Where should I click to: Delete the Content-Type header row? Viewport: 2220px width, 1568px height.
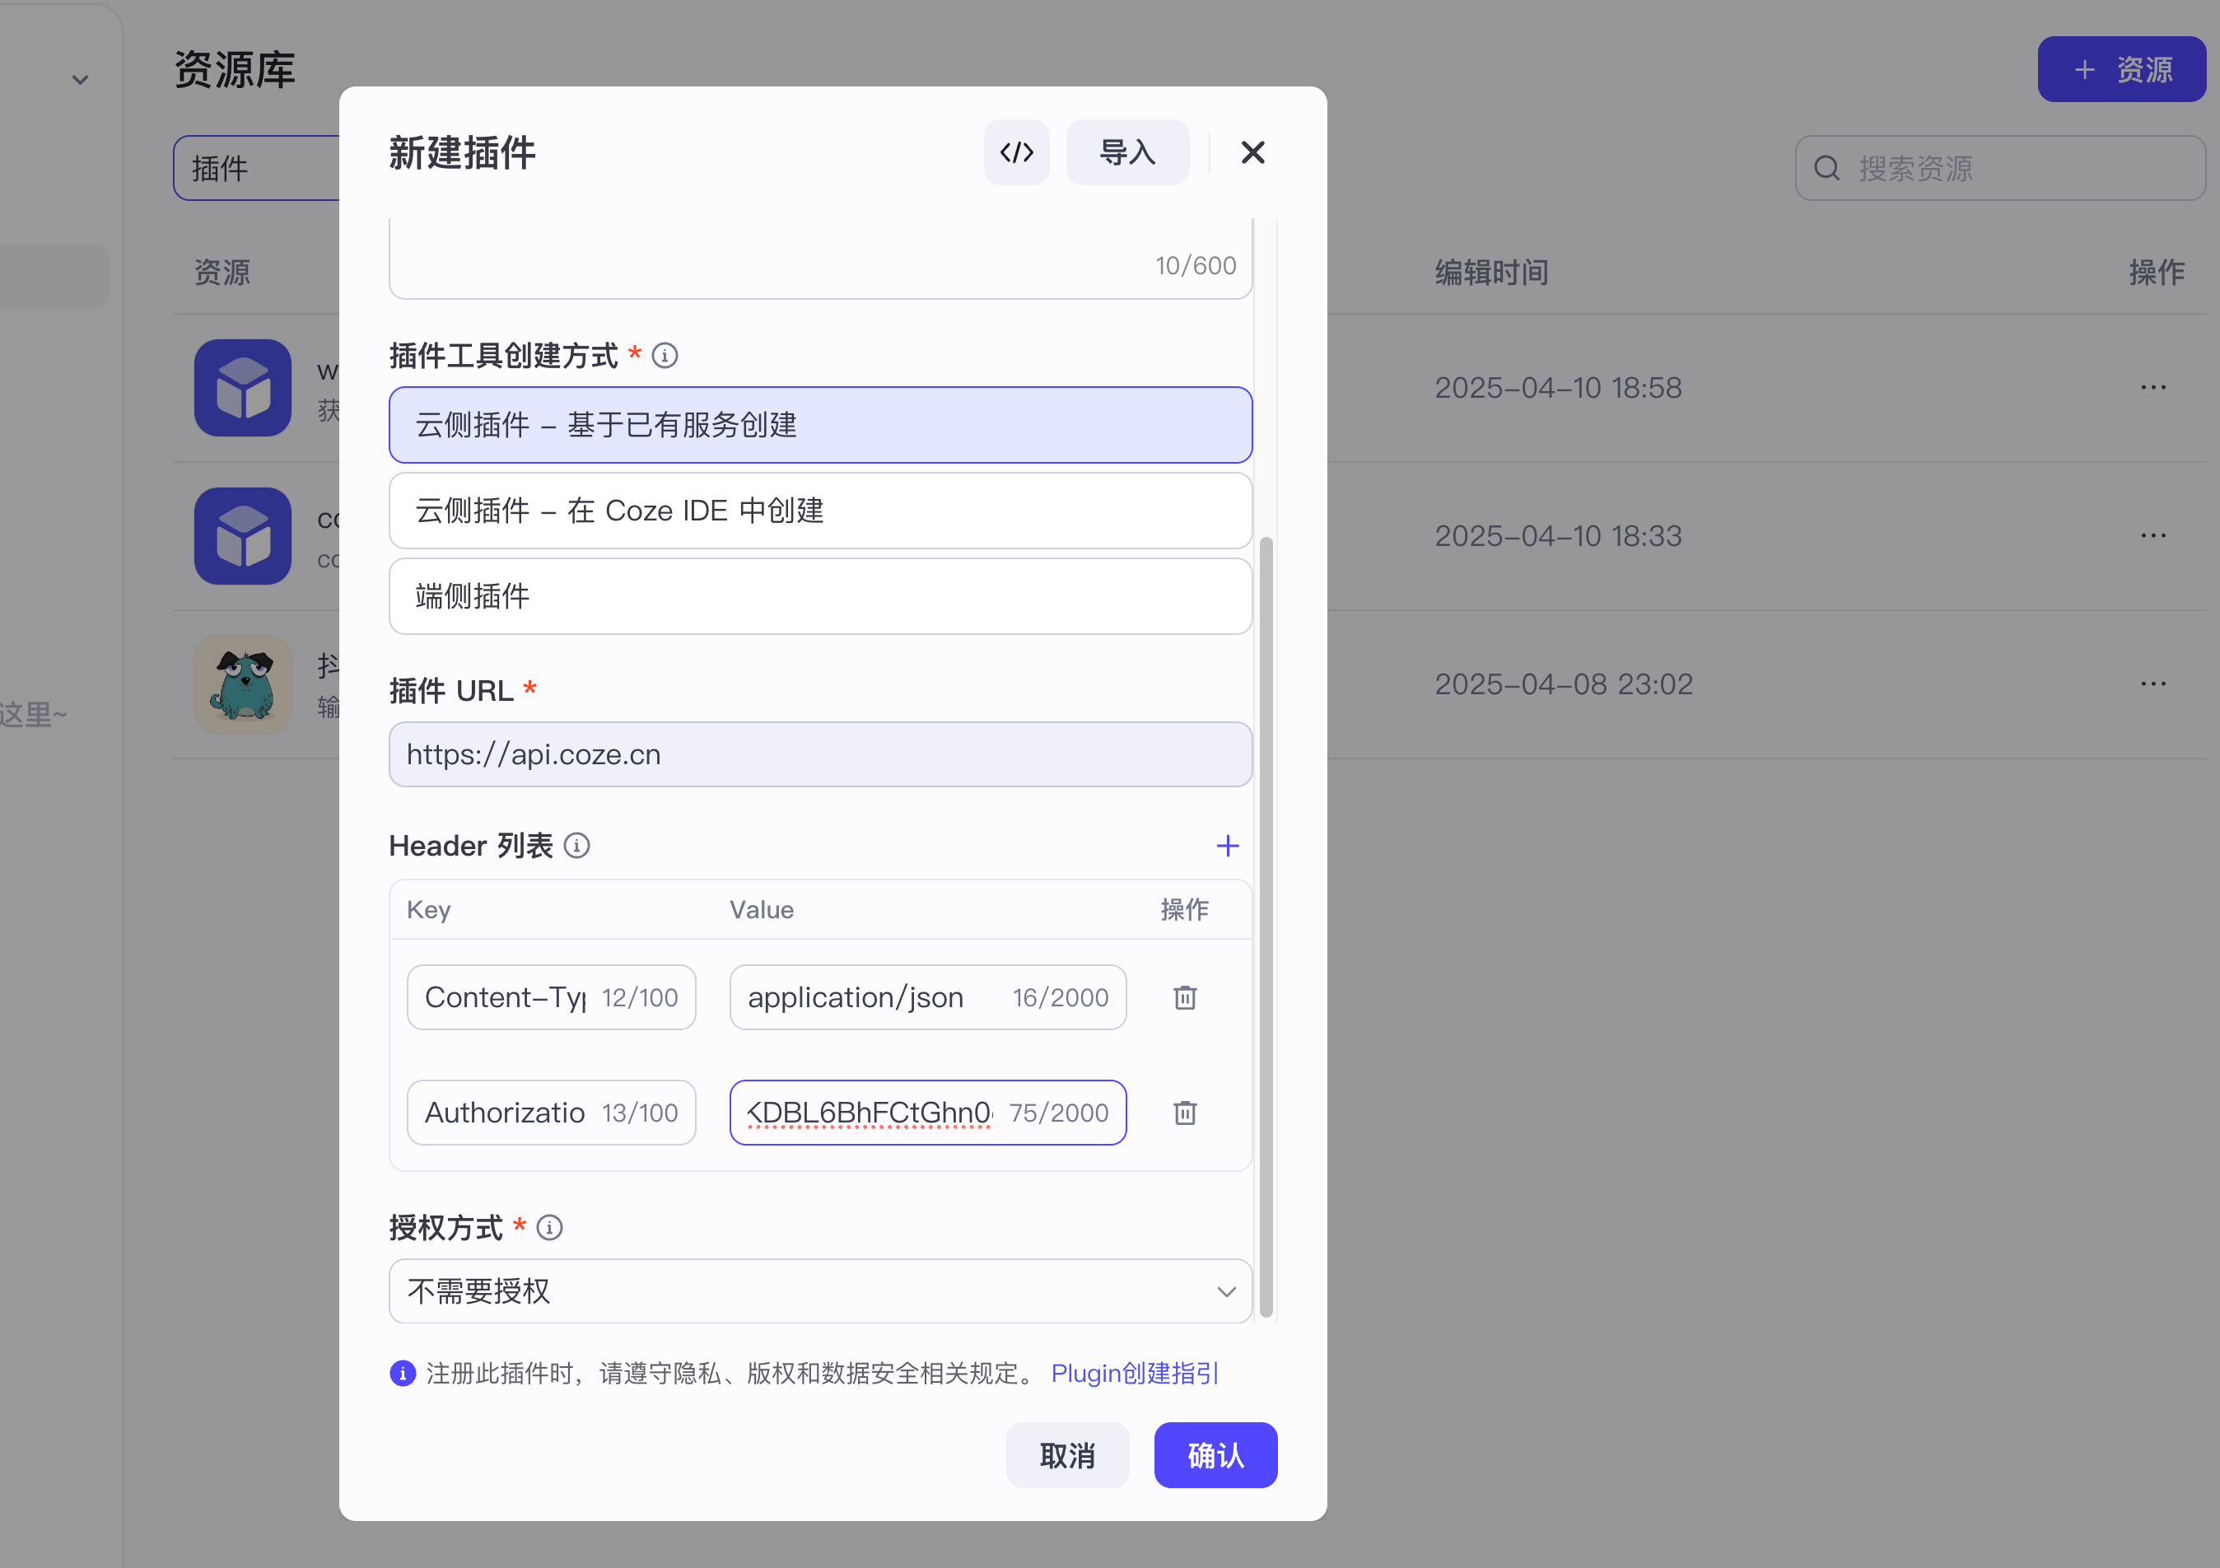1184,997
